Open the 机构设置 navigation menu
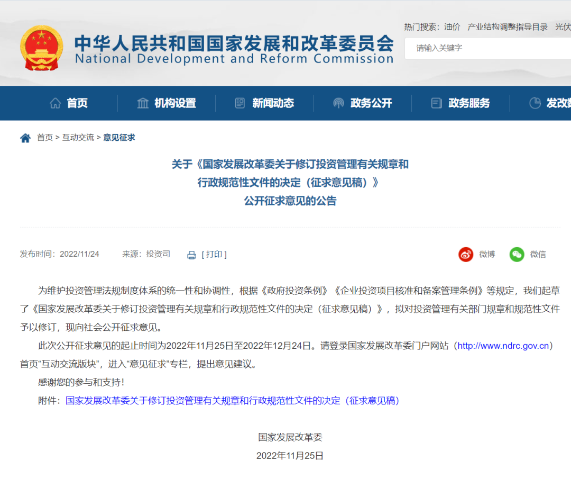This screenshot has height=478, width=571. point(175,103)
